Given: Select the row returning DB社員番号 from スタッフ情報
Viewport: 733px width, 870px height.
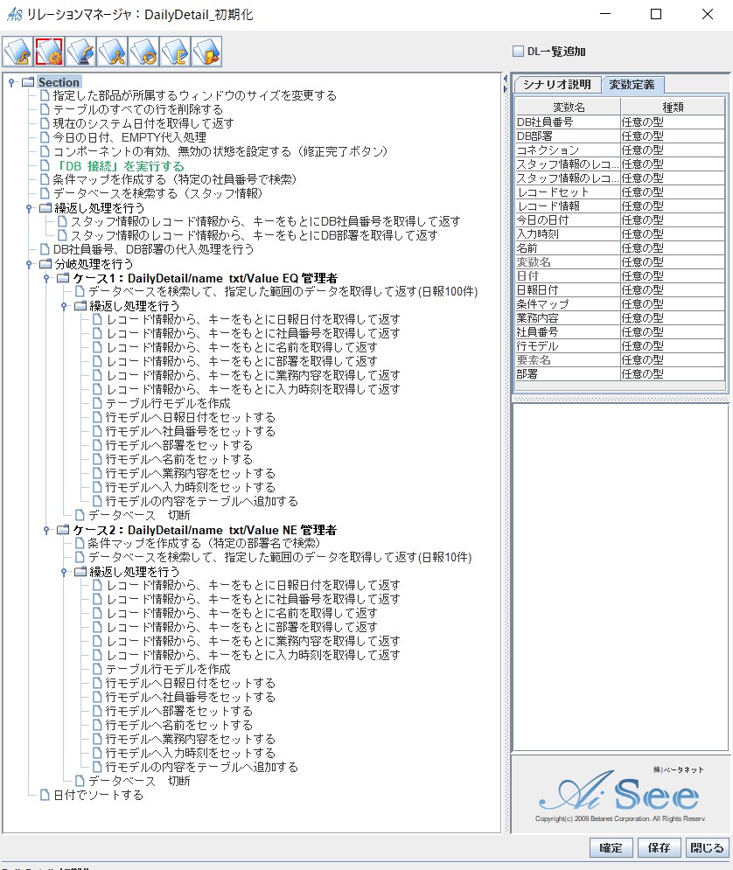Looking at the screenshot, I should [265, 221].
